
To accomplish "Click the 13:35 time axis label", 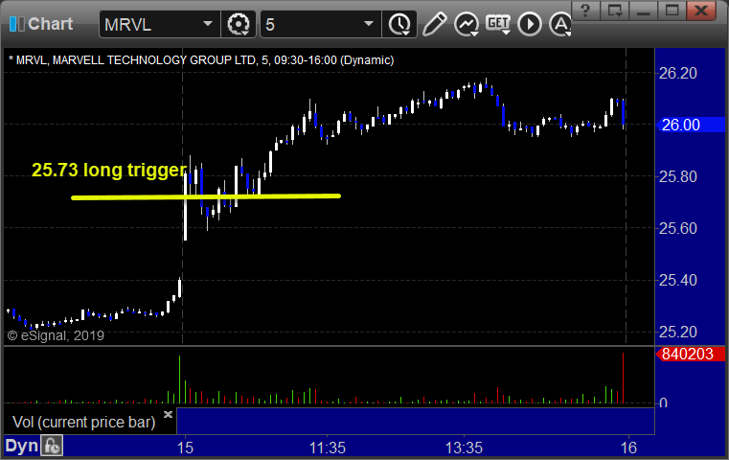I will coord(464,448).
